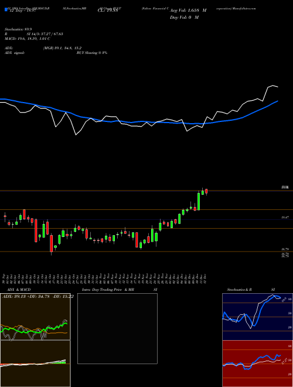Click the 'ADX signal:' label

[x=14, y=53]
